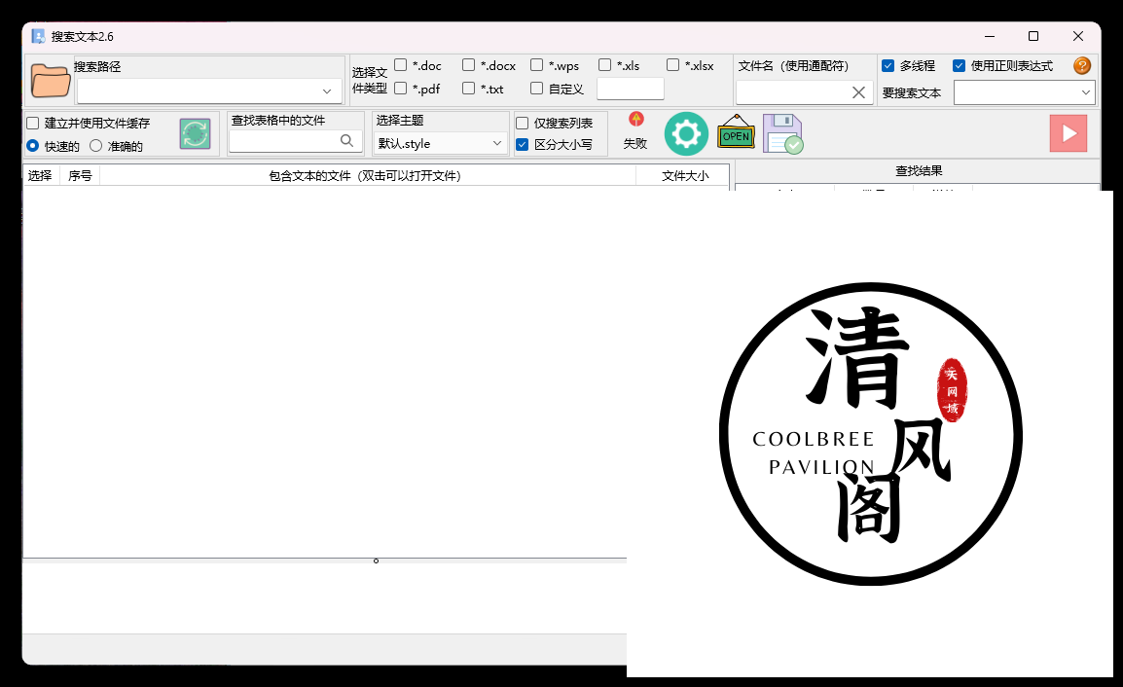Enable the *.pdf file type checkbox
1123x687 pixels.
click(401, 89)
